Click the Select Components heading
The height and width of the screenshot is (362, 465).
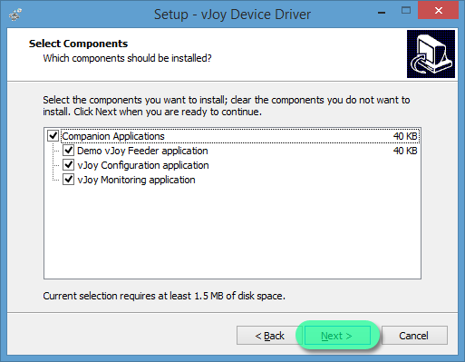tap(78, 44)
